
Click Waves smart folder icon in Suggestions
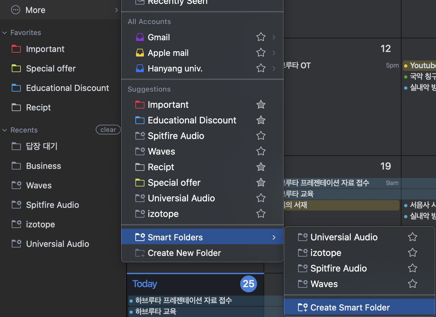point(140,151)
